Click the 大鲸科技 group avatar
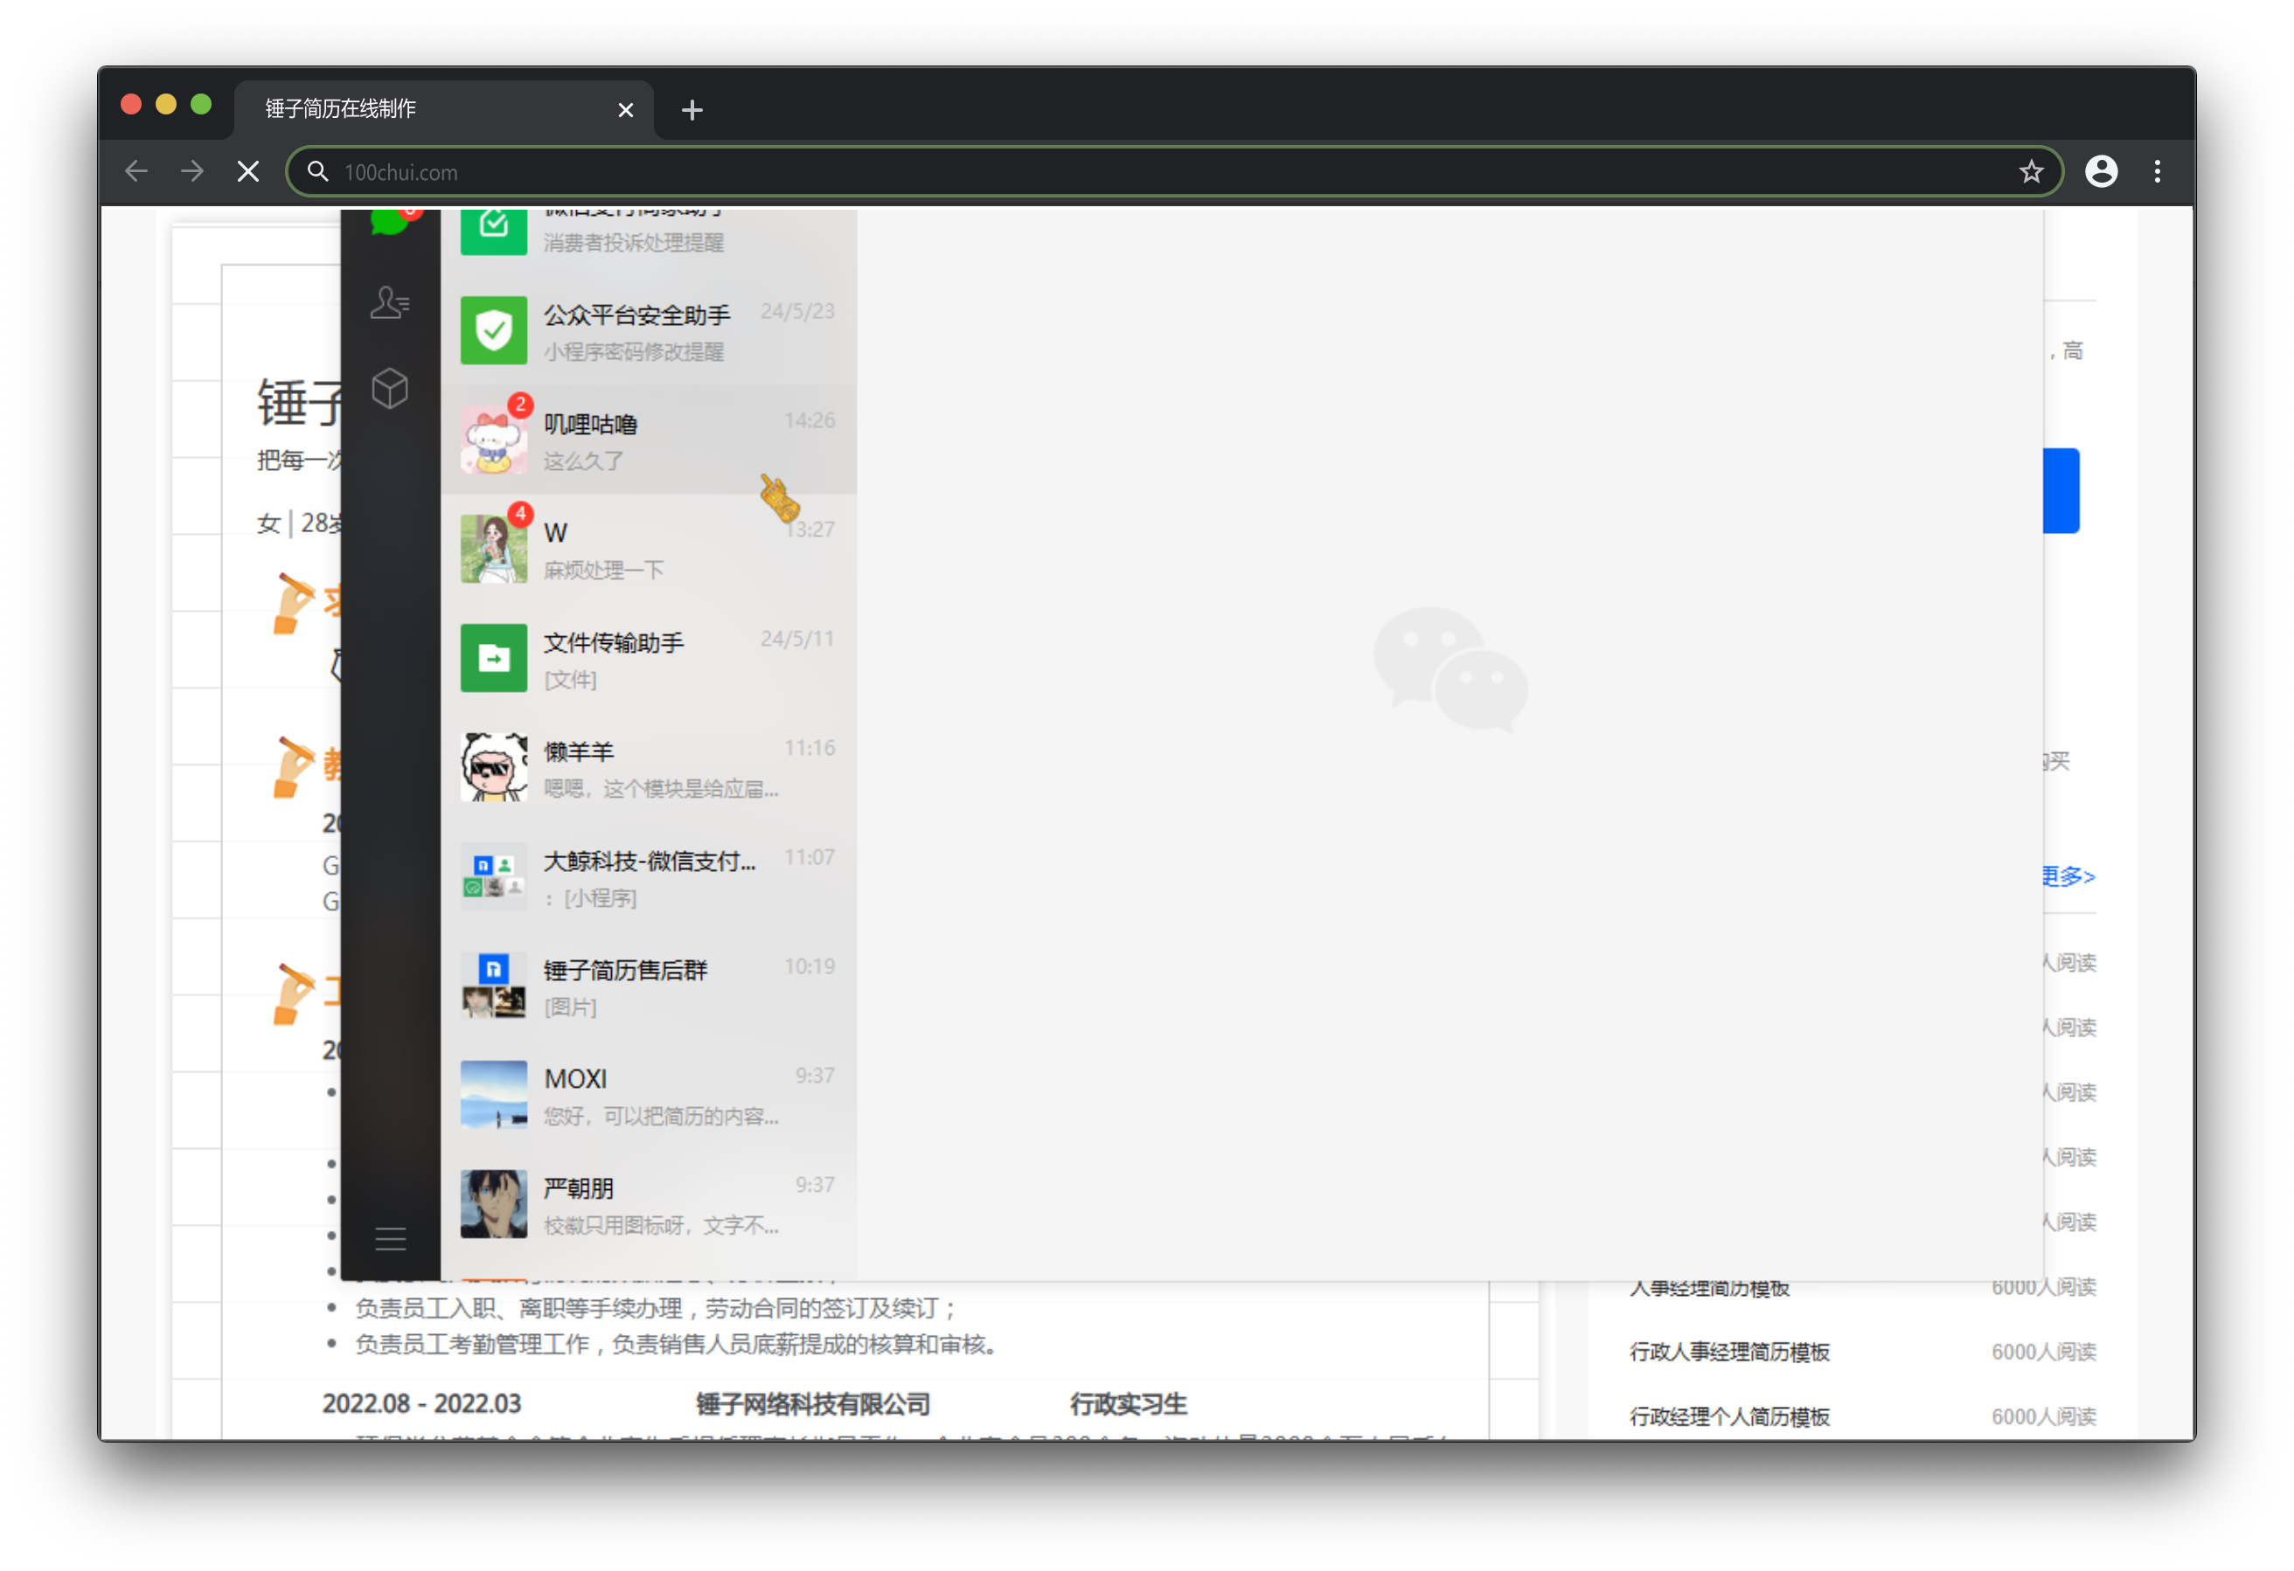 (494, 876)
